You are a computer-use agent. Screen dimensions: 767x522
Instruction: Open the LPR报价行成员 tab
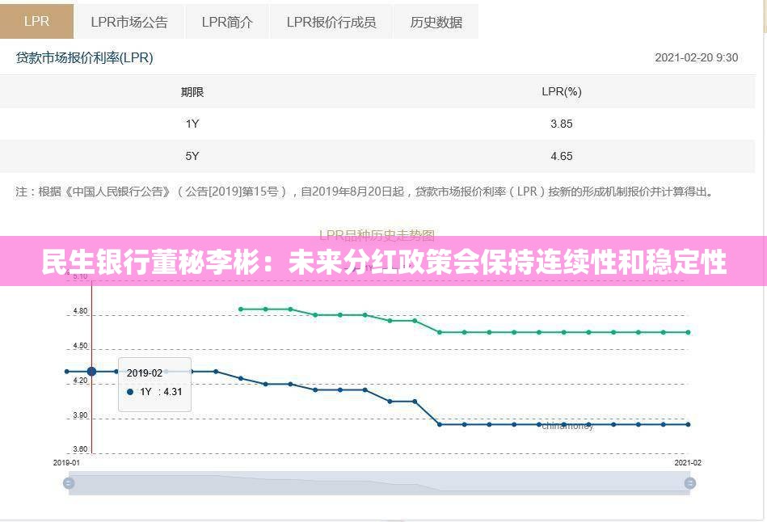(x=331, y=22)
